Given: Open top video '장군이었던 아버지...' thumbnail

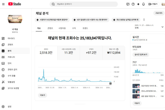Looking at the screenshot, I should click(136, 86).
